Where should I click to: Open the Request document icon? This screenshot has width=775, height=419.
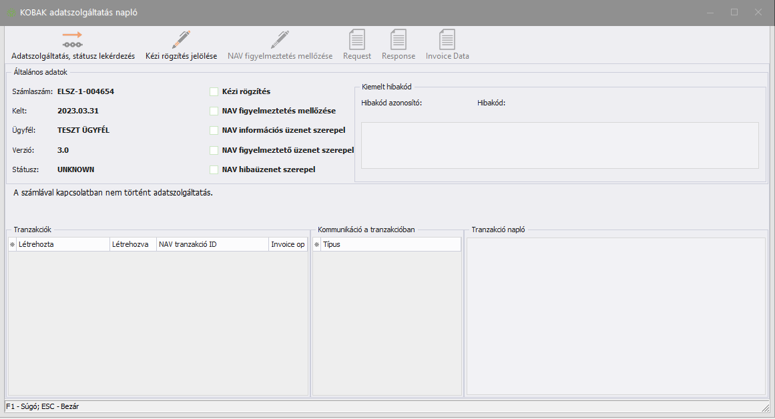[357, 39]
